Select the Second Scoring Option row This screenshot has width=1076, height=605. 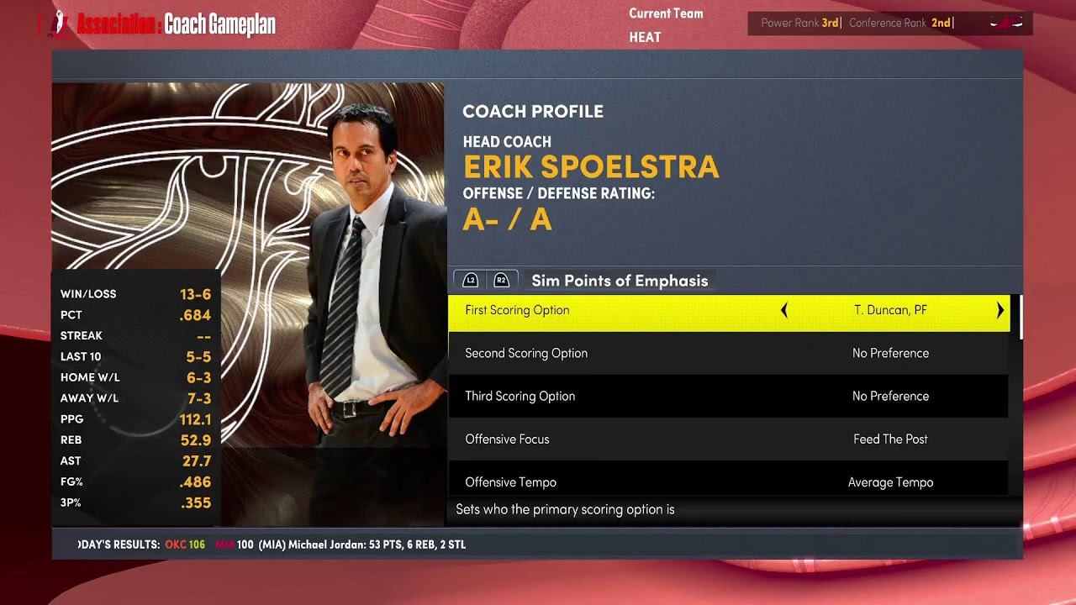728,353
